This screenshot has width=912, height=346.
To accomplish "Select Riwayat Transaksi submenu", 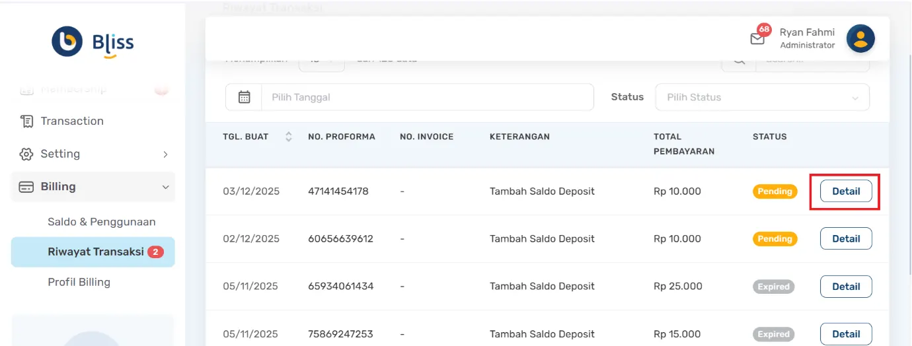I will pos(93,252).
